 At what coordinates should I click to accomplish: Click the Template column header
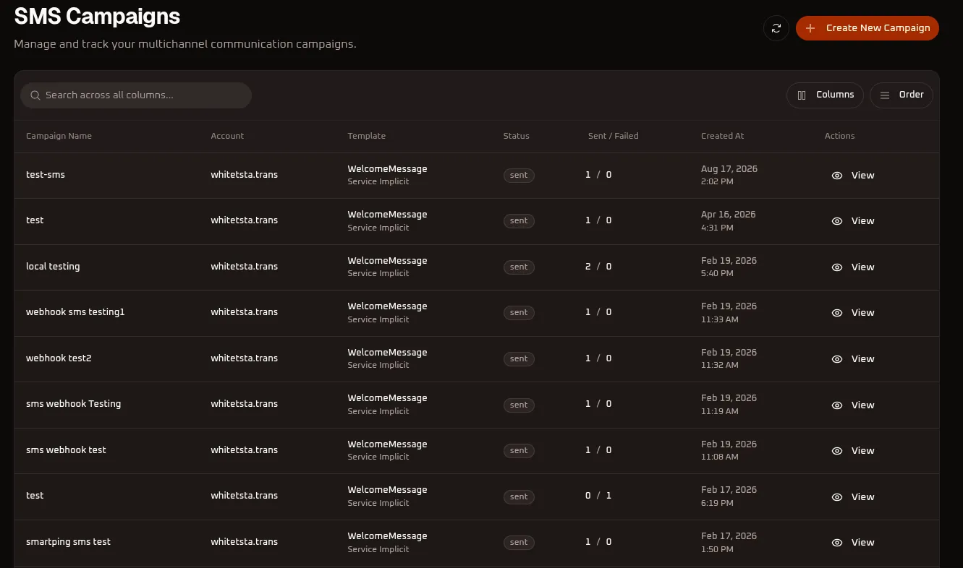click(367, 136)
